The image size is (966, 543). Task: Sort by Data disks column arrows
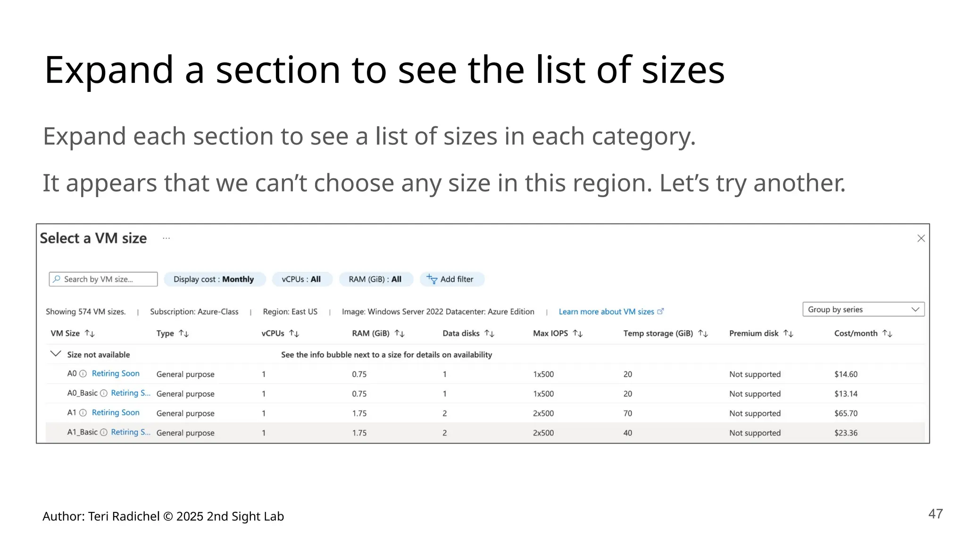[x=490, y=333]
